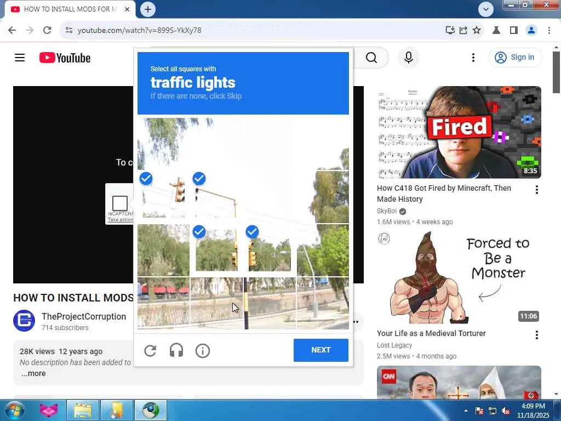The image size is (561, 421).
Task: Open site information icon in address bar
Action: [69, 31]
